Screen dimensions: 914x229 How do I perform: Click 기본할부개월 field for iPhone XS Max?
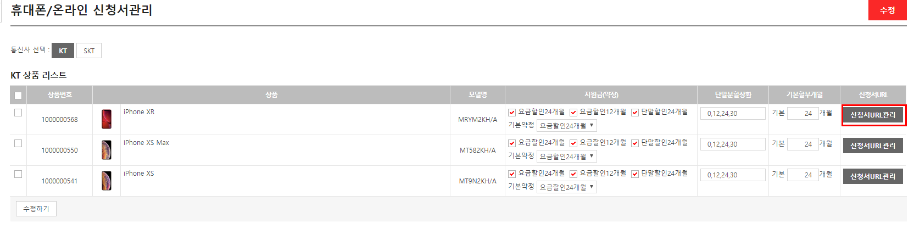pos(802,144)
